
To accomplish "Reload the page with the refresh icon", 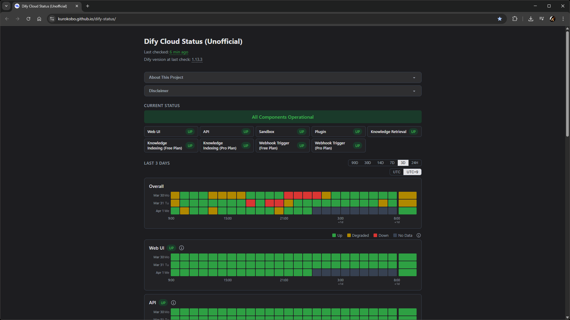I will tap(28, 19).
